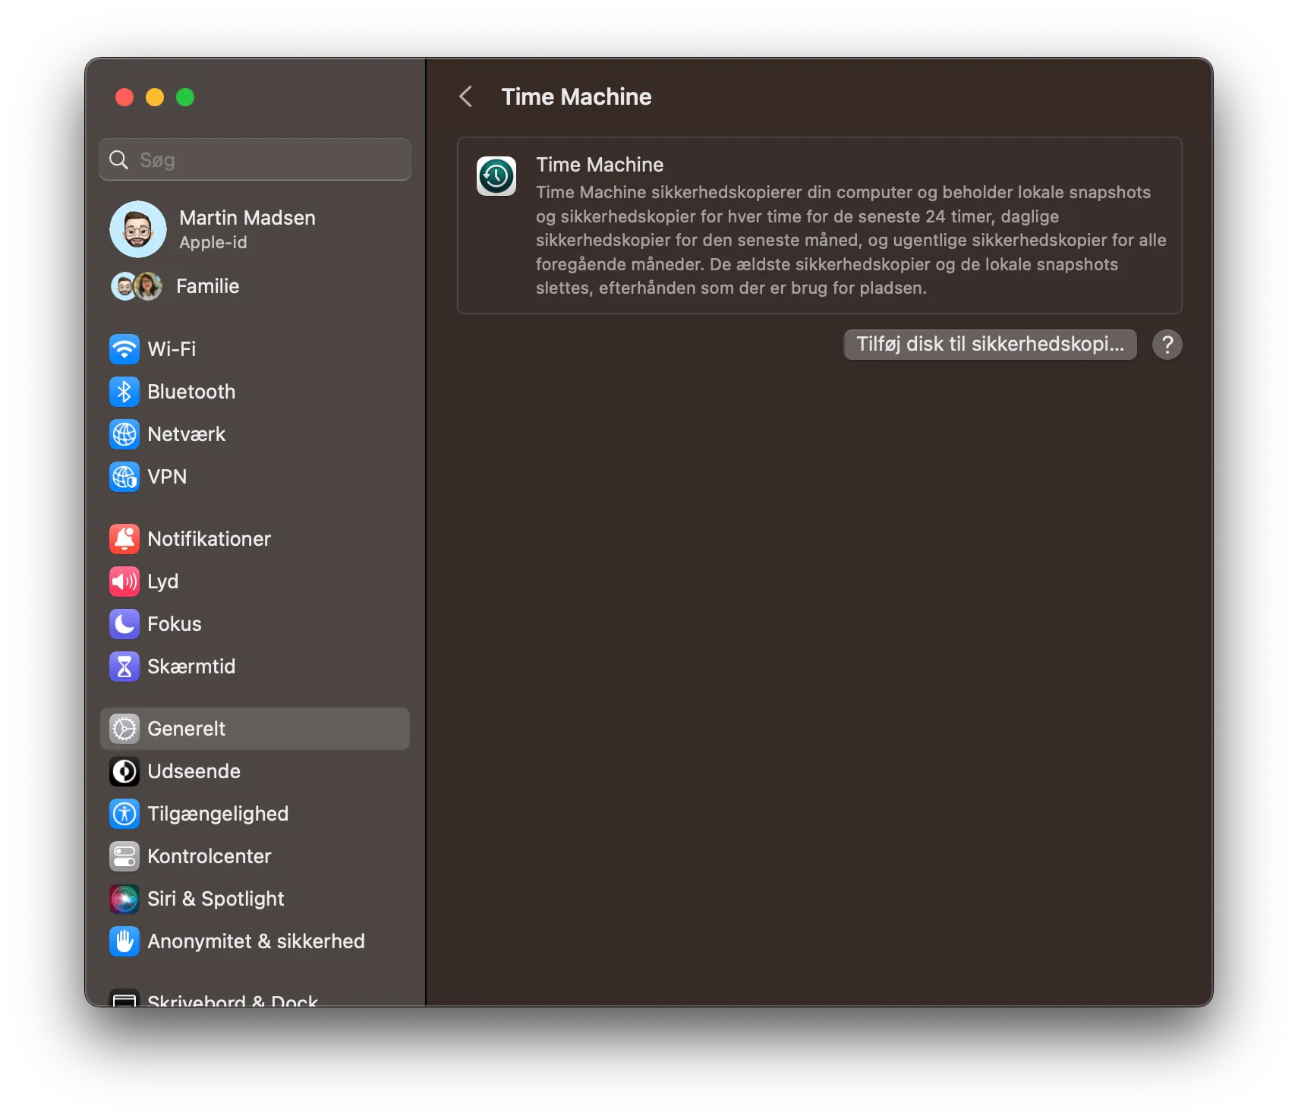Open the Familie settings entry
This screenshot has width=1298, height=1119.
click(206, 286)
